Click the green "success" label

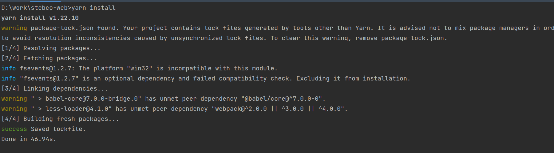(x=14, y=129)
